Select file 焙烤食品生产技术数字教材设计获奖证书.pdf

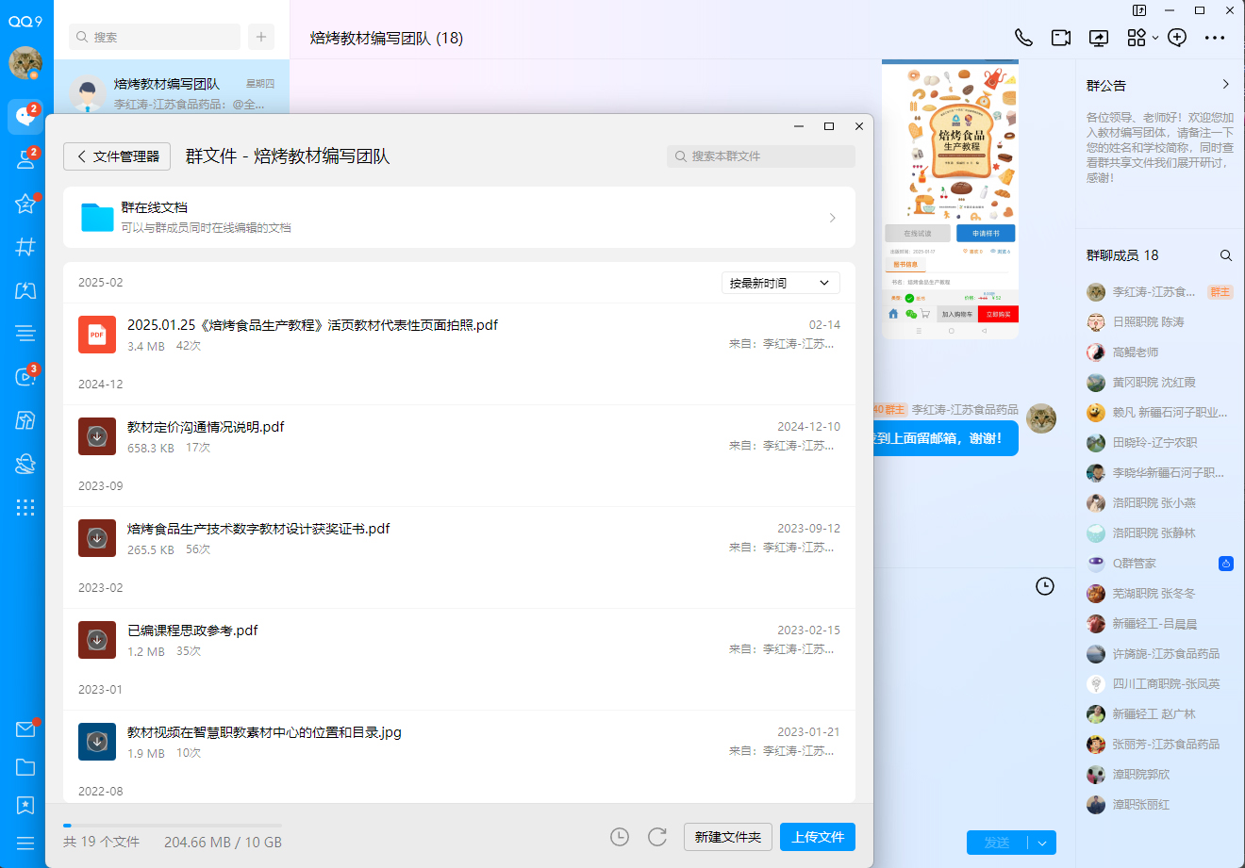pos(459,538)
